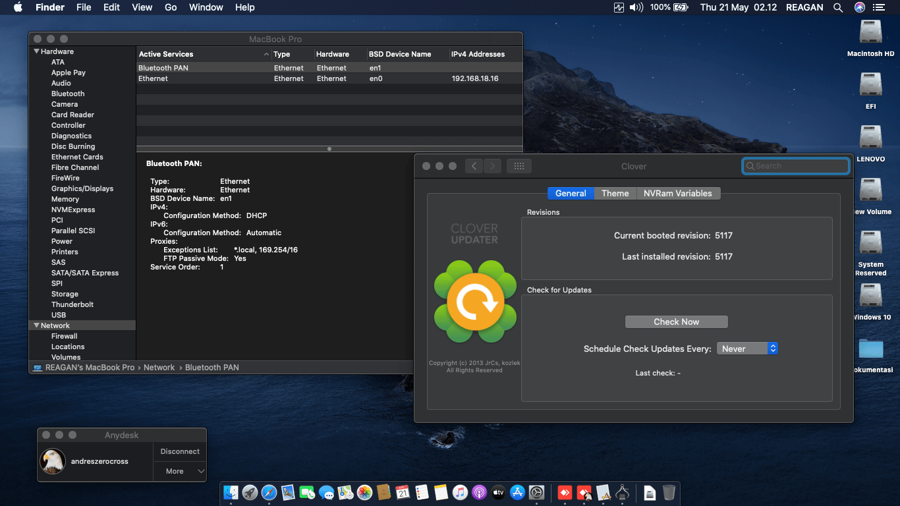Select Ethernet Cards in the sidebar
Screen dimensions: 900x506
pos(77,157)
